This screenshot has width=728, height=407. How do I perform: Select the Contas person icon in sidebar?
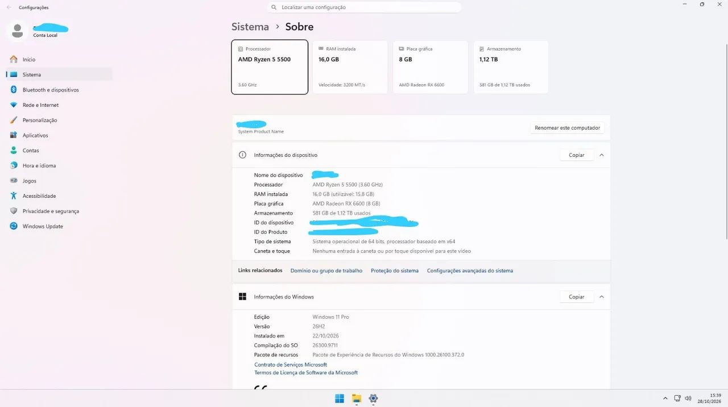pyautogui.click(x=14, y=151)
